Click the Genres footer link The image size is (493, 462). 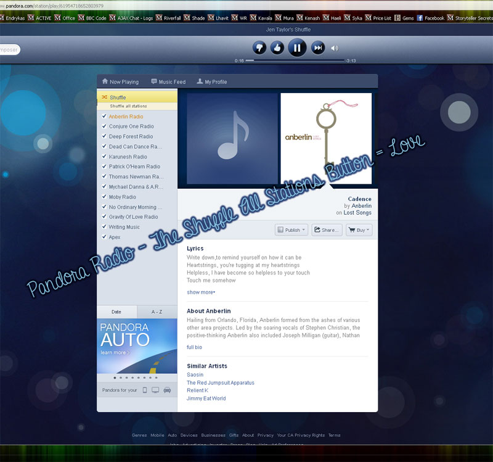(x=139, y=435)
